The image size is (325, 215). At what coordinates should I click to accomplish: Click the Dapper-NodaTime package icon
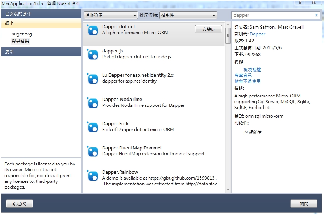tap(92, 103)
